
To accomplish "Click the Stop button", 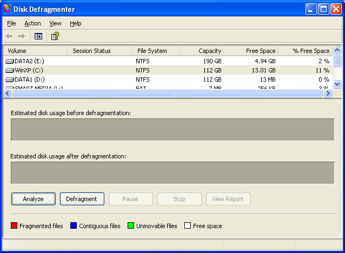I will pyautogui.click(x=180, y=199).
